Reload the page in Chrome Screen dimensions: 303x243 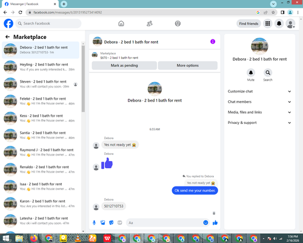click(x=20, y=12)
